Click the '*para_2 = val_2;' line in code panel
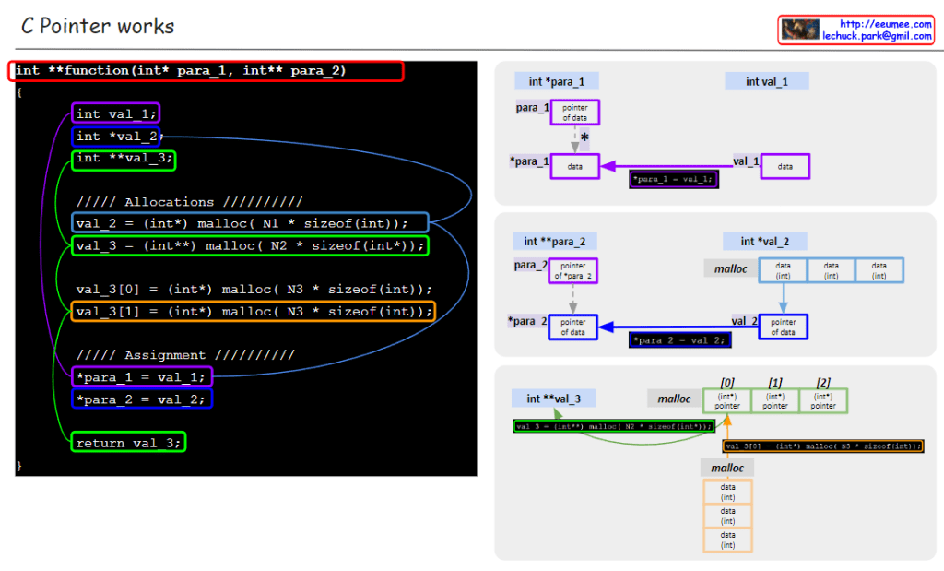The height and width of the screenshot is (571, 944). tap(142, 399)
